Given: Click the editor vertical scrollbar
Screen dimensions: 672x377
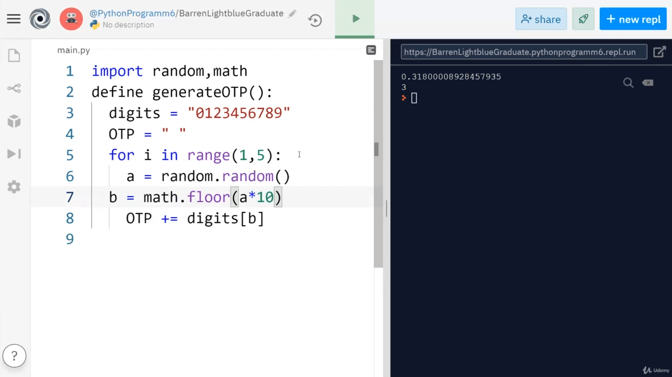Looking at the screenshot, I should (378, 164).
